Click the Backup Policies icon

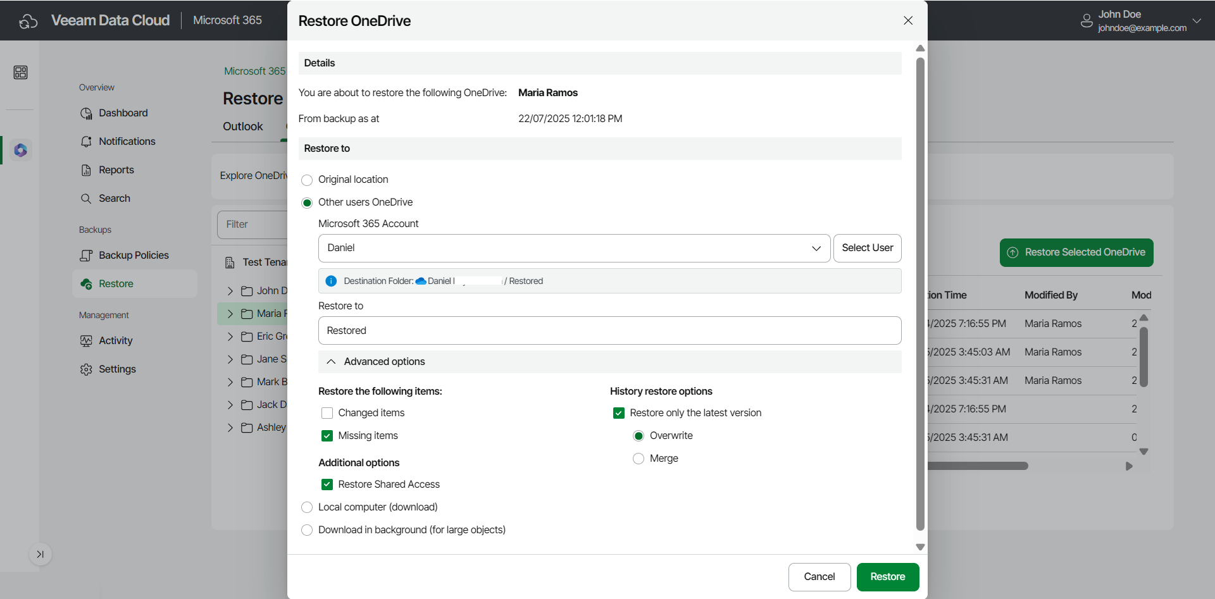(x=86, y=256)
